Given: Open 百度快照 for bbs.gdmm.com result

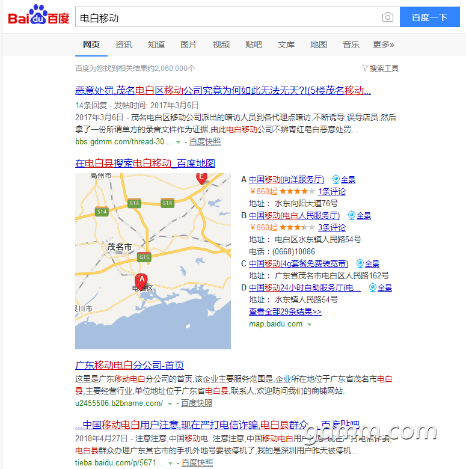Looking at the screenshot, I should click(205, 141).
